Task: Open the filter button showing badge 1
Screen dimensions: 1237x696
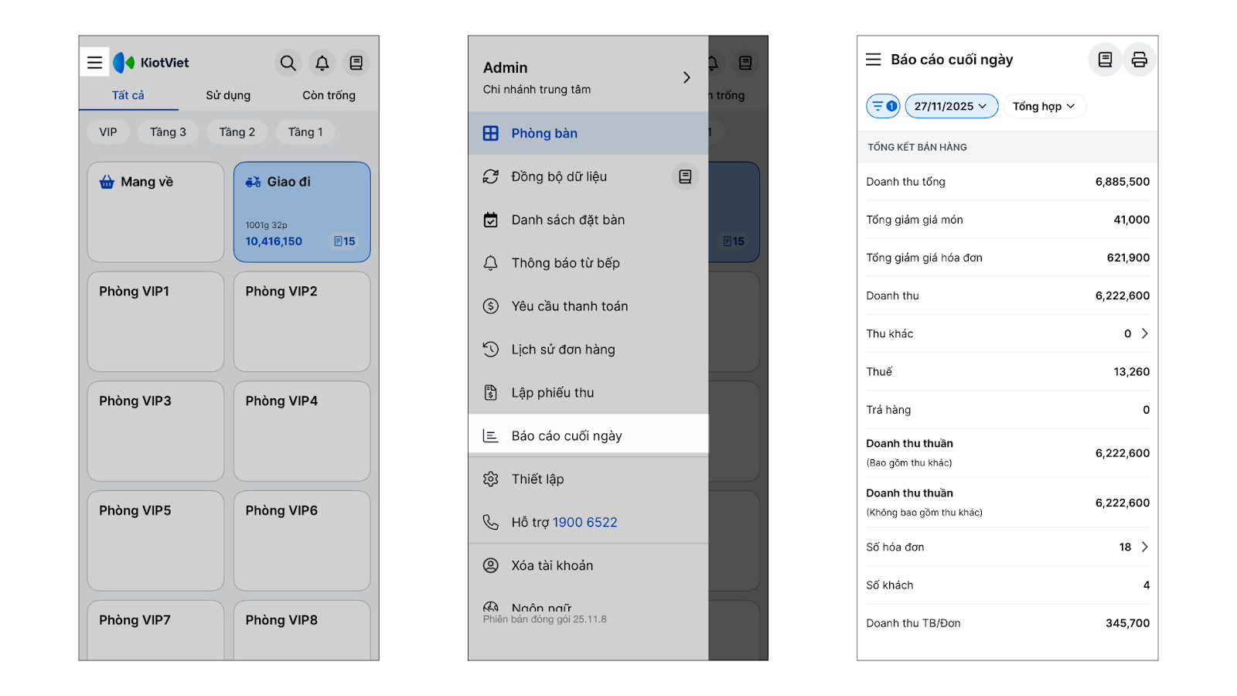Action: [884, 106]
